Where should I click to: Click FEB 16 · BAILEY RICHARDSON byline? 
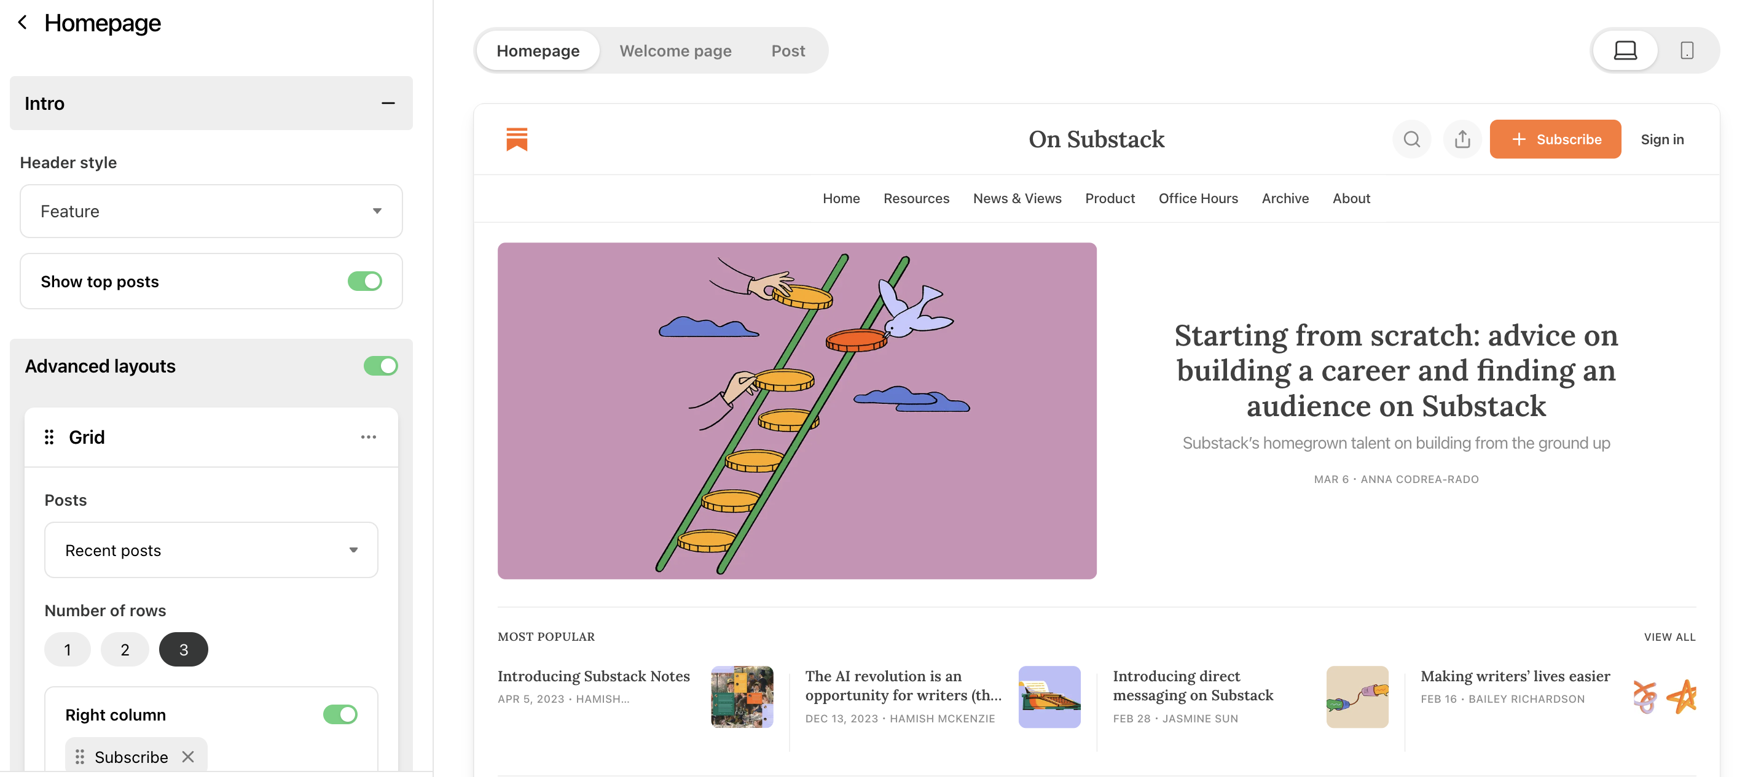1502,698
